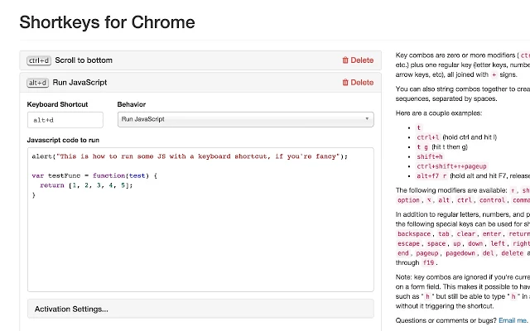Click the ctrl+l example code

click(x=428, y=137)
